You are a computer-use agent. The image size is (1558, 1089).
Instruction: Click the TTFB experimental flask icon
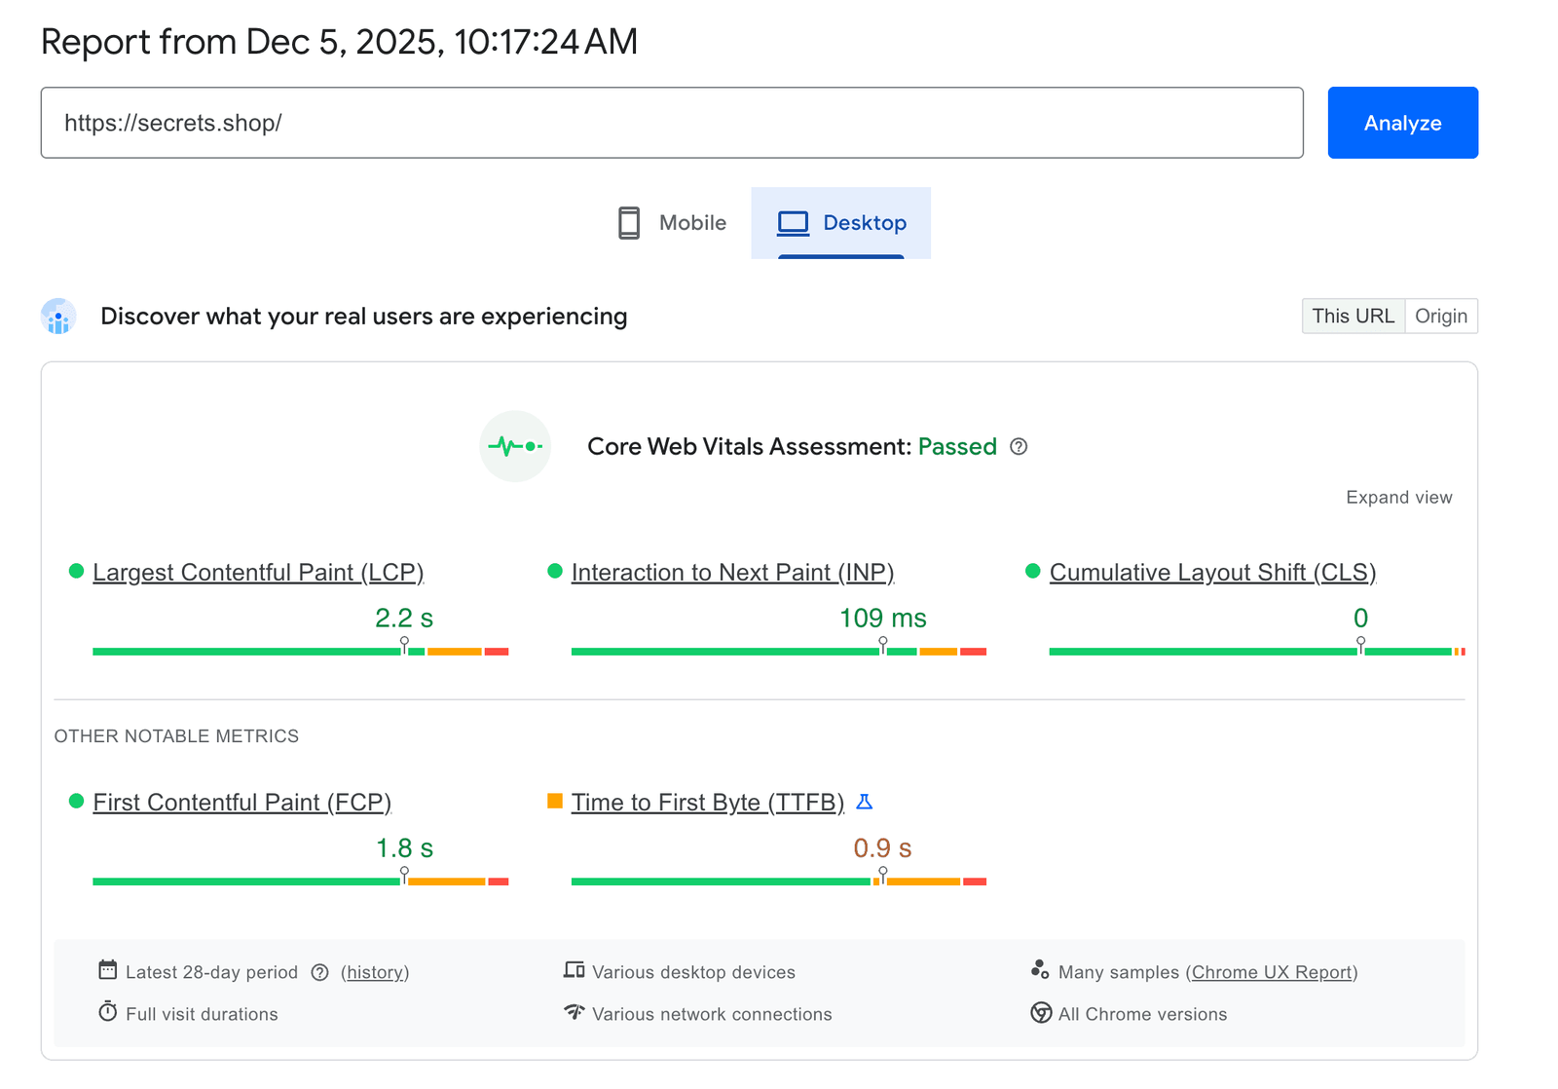pyautogui.click(x=864, y=802)
